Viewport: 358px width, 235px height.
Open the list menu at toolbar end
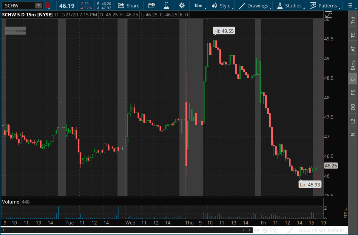click(351, 5)
